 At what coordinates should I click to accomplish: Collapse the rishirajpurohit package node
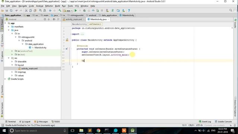coord(16,37)
